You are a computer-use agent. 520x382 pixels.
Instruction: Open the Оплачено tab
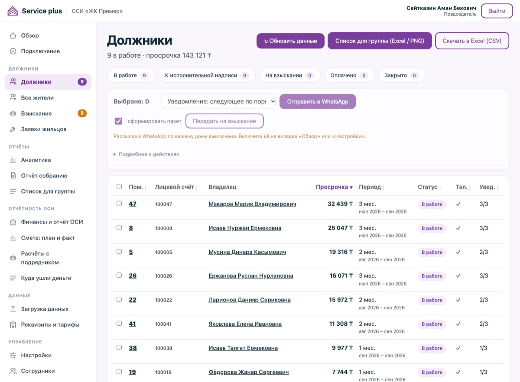pos(349,75)
